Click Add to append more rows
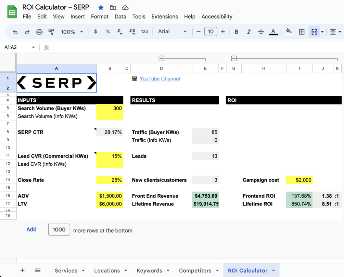The width and height of the screenshot is (344, 277). point(31,229)
